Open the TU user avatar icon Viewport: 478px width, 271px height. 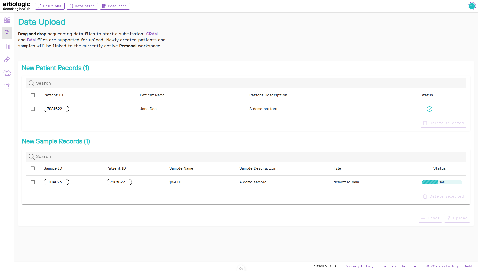[x=472, y=6]
